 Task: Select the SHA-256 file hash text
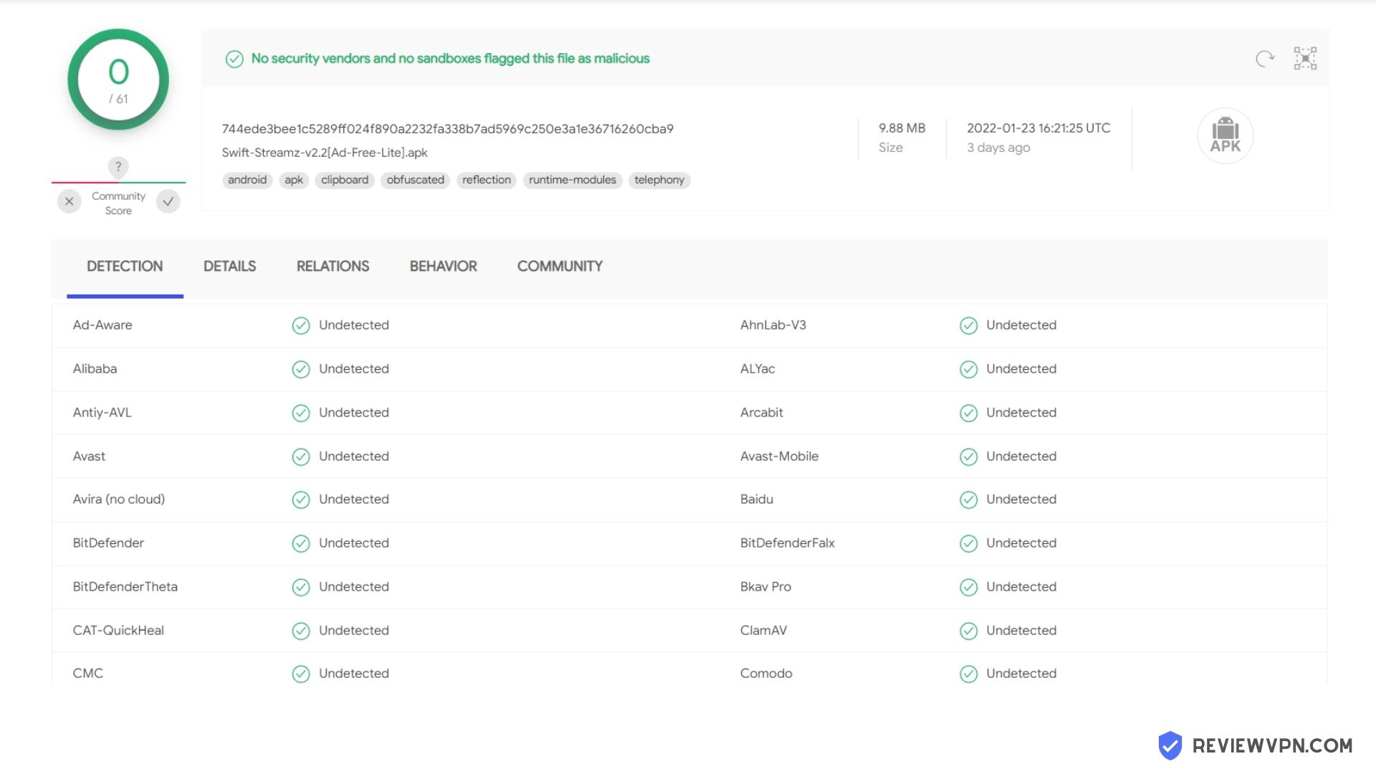pyautogui.click(x=447, y=129)
